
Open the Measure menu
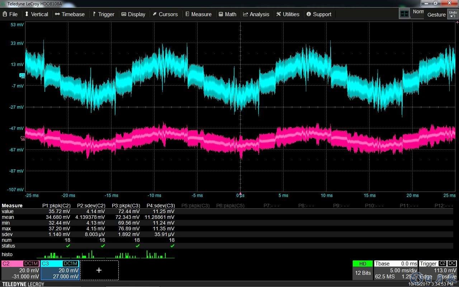(x=198, y=14)
